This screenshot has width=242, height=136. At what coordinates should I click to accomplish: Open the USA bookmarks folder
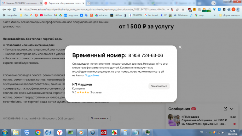click(x=24, y=15)
